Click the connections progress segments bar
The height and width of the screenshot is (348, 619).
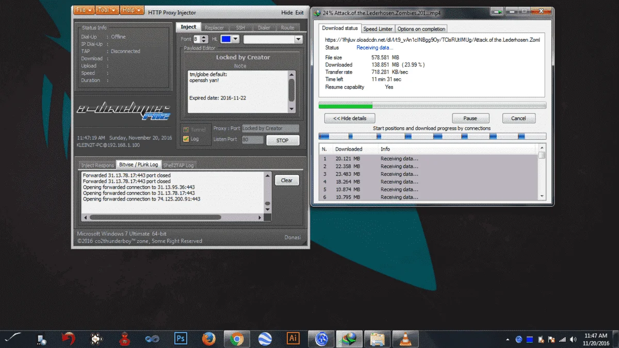point(432,136)
